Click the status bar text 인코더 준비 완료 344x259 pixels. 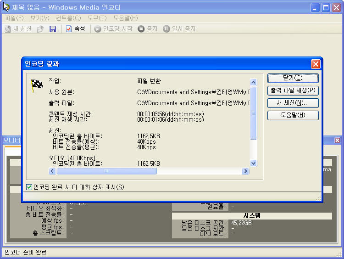pos(25,252)
